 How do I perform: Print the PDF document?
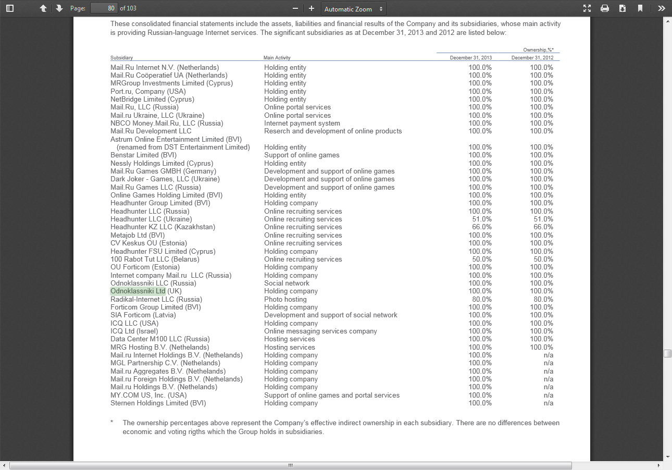coord(605,8)
